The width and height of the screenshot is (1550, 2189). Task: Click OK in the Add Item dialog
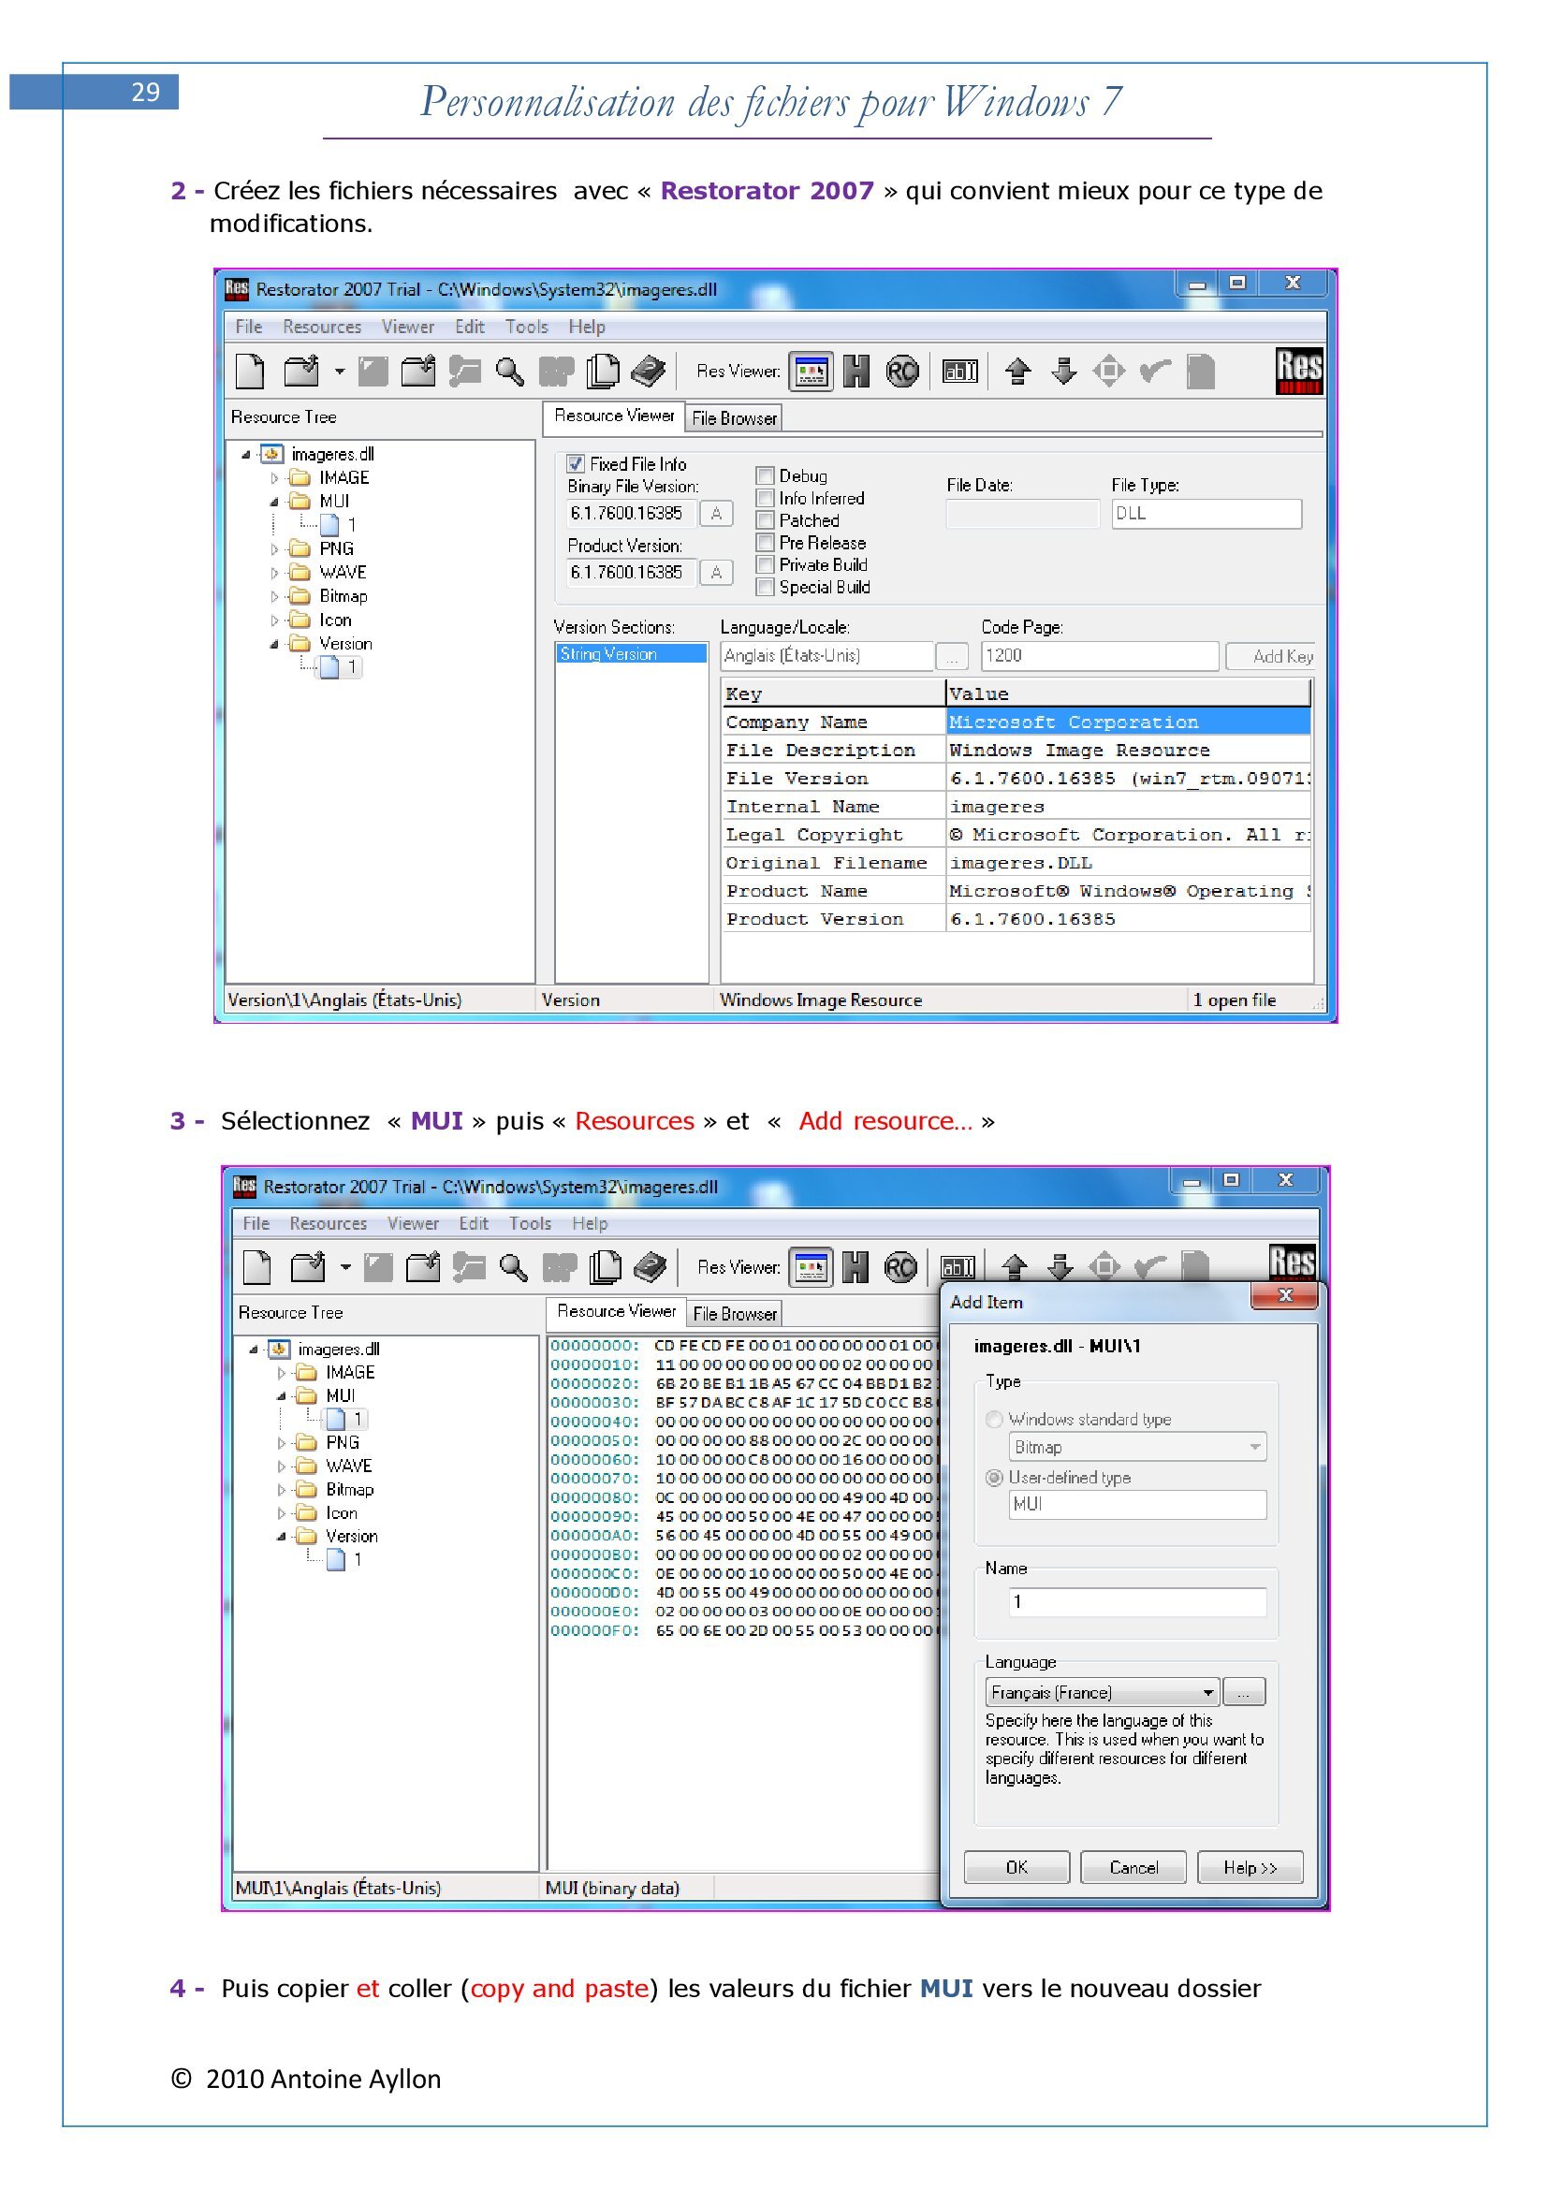tap(1016, 1867)
